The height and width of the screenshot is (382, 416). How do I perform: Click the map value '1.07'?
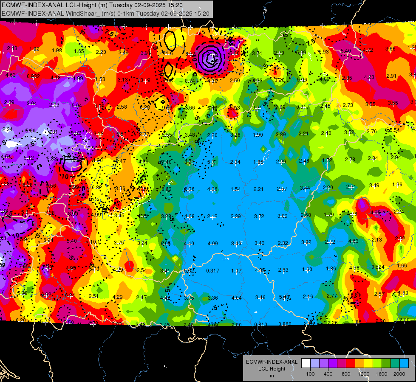[x=236, y=271]
